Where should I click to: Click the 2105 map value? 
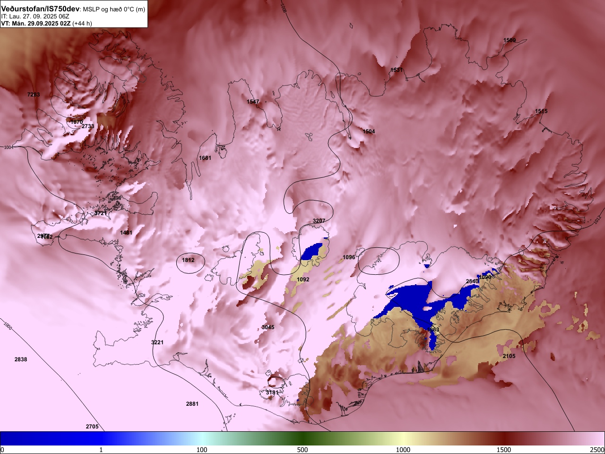click(509, 356)
